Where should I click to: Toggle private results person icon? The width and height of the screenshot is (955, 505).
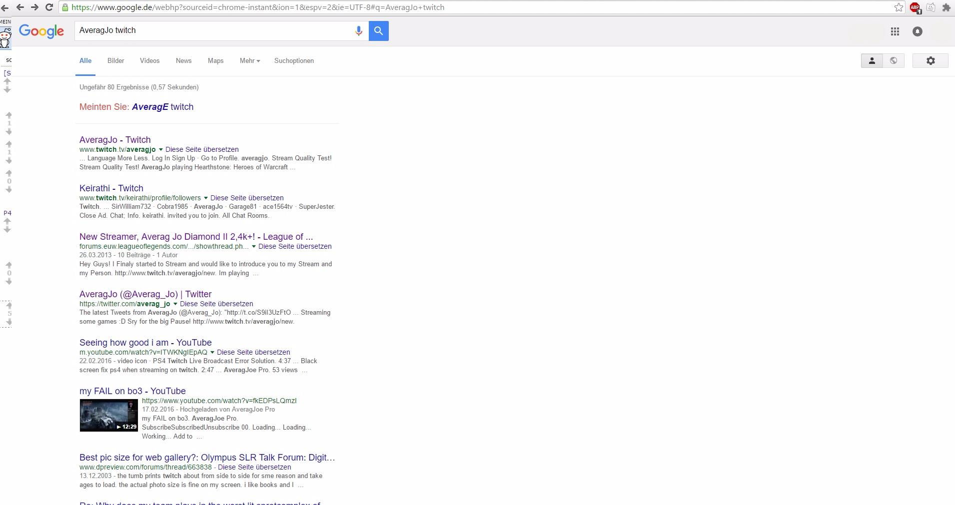[x=872, y=61]
